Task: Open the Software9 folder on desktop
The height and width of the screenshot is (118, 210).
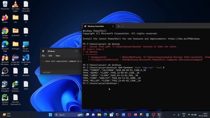Action: (x=15, y=32)
